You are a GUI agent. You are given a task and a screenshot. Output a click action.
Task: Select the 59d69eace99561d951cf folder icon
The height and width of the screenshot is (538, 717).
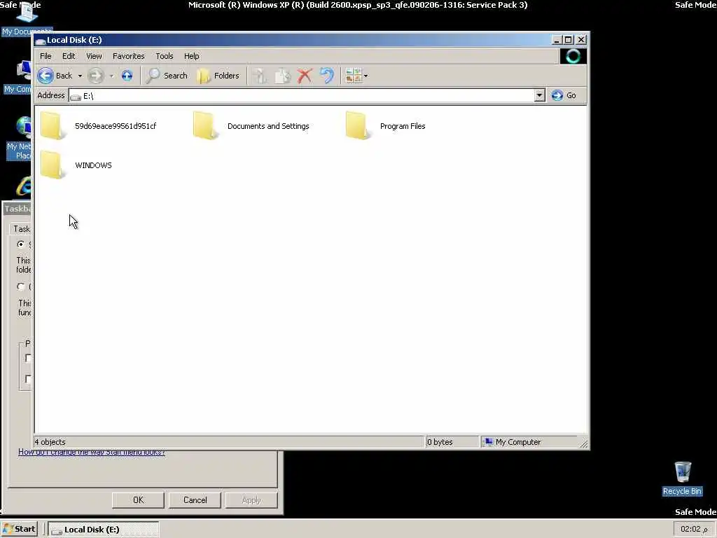click(x=53, y=125)
